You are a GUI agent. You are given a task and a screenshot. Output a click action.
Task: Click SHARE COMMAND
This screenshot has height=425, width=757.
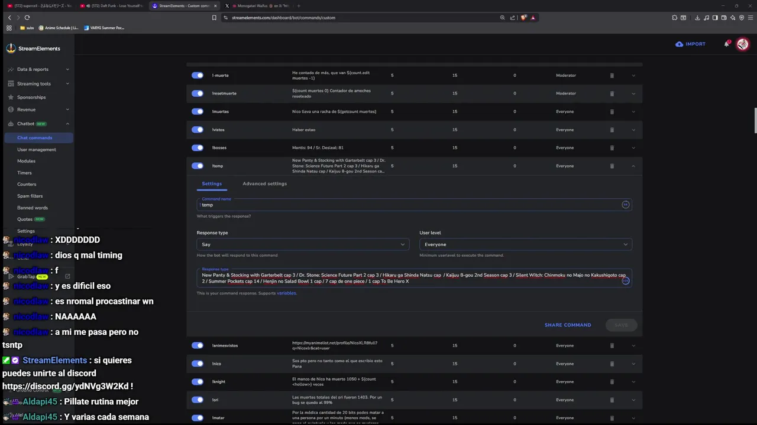568,325
